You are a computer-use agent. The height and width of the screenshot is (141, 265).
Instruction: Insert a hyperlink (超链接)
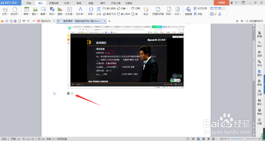(x=188, y=11)
